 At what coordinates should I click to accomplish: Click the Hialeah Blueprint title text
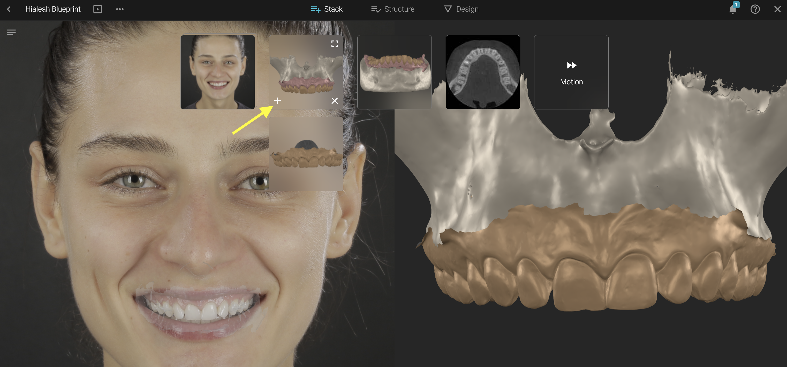53,9
